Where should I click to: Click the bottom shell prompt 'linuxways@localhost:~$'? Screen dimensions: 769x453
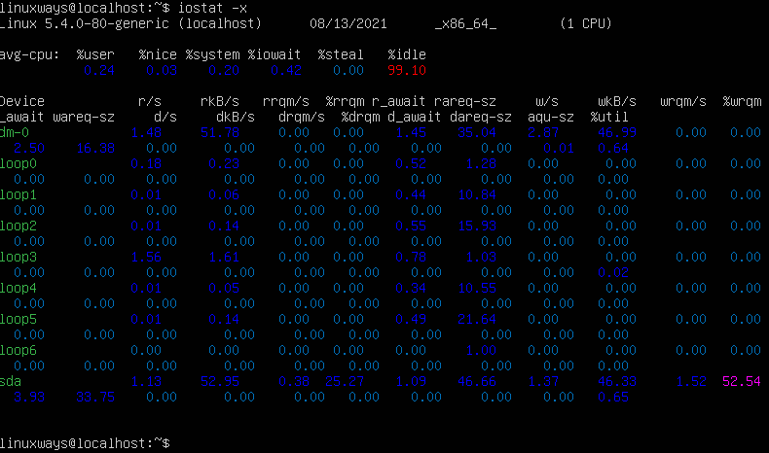[x=85, y=443]
